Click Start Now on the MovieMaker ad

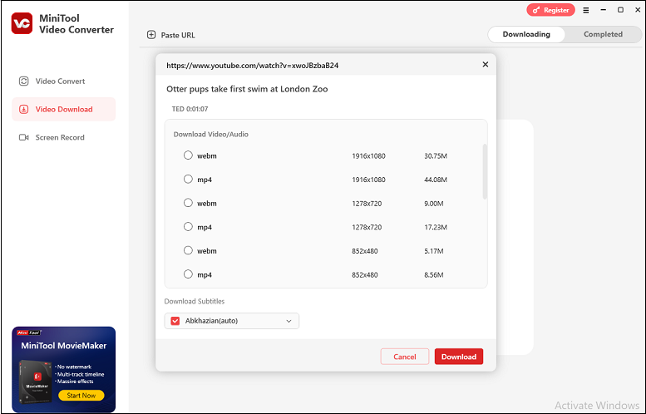pyautogui.click(x=81, y=396)
